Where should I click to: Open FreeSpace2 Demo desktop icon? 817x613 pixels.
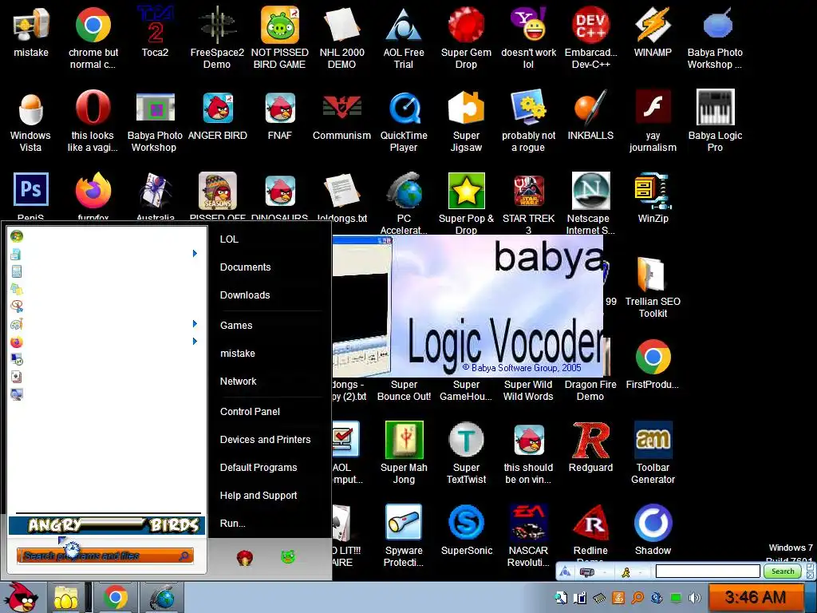point(217,24)
